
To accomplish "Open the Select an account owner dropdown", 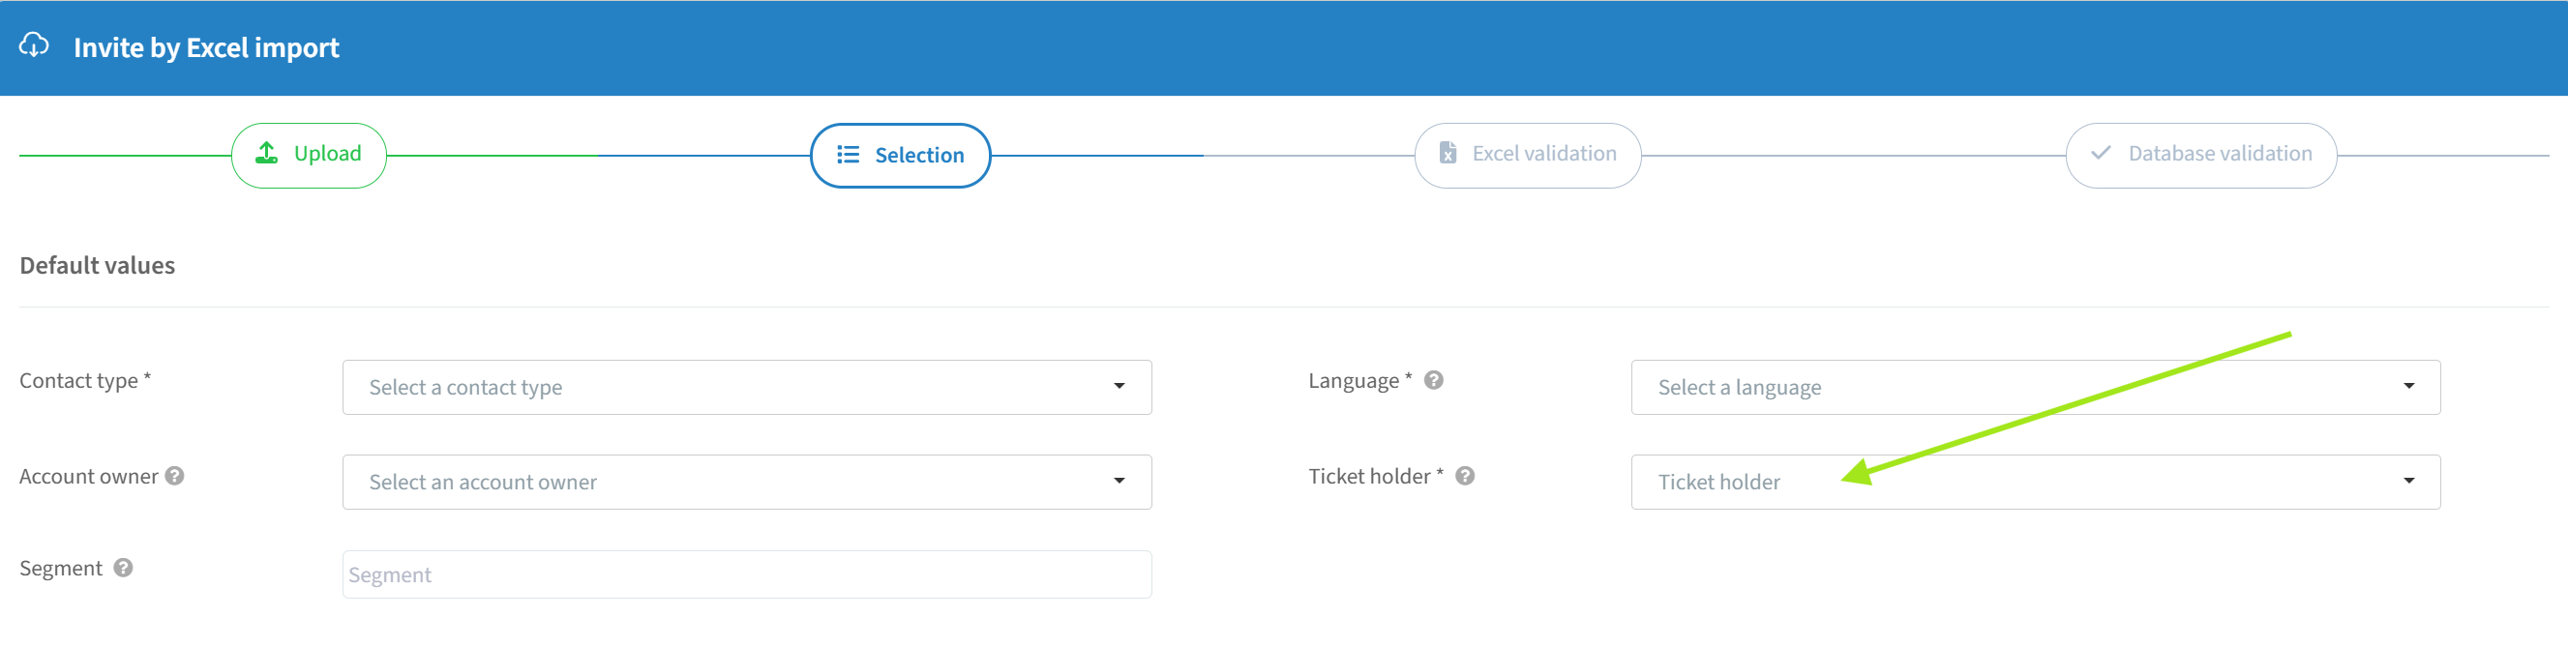I will pyautogui.click(x=747, y=482).
